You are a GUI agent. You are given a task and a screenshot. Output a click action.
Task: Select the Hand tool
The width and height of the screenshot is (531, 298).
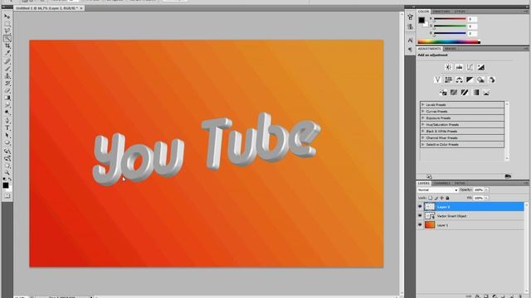point(7,166)
